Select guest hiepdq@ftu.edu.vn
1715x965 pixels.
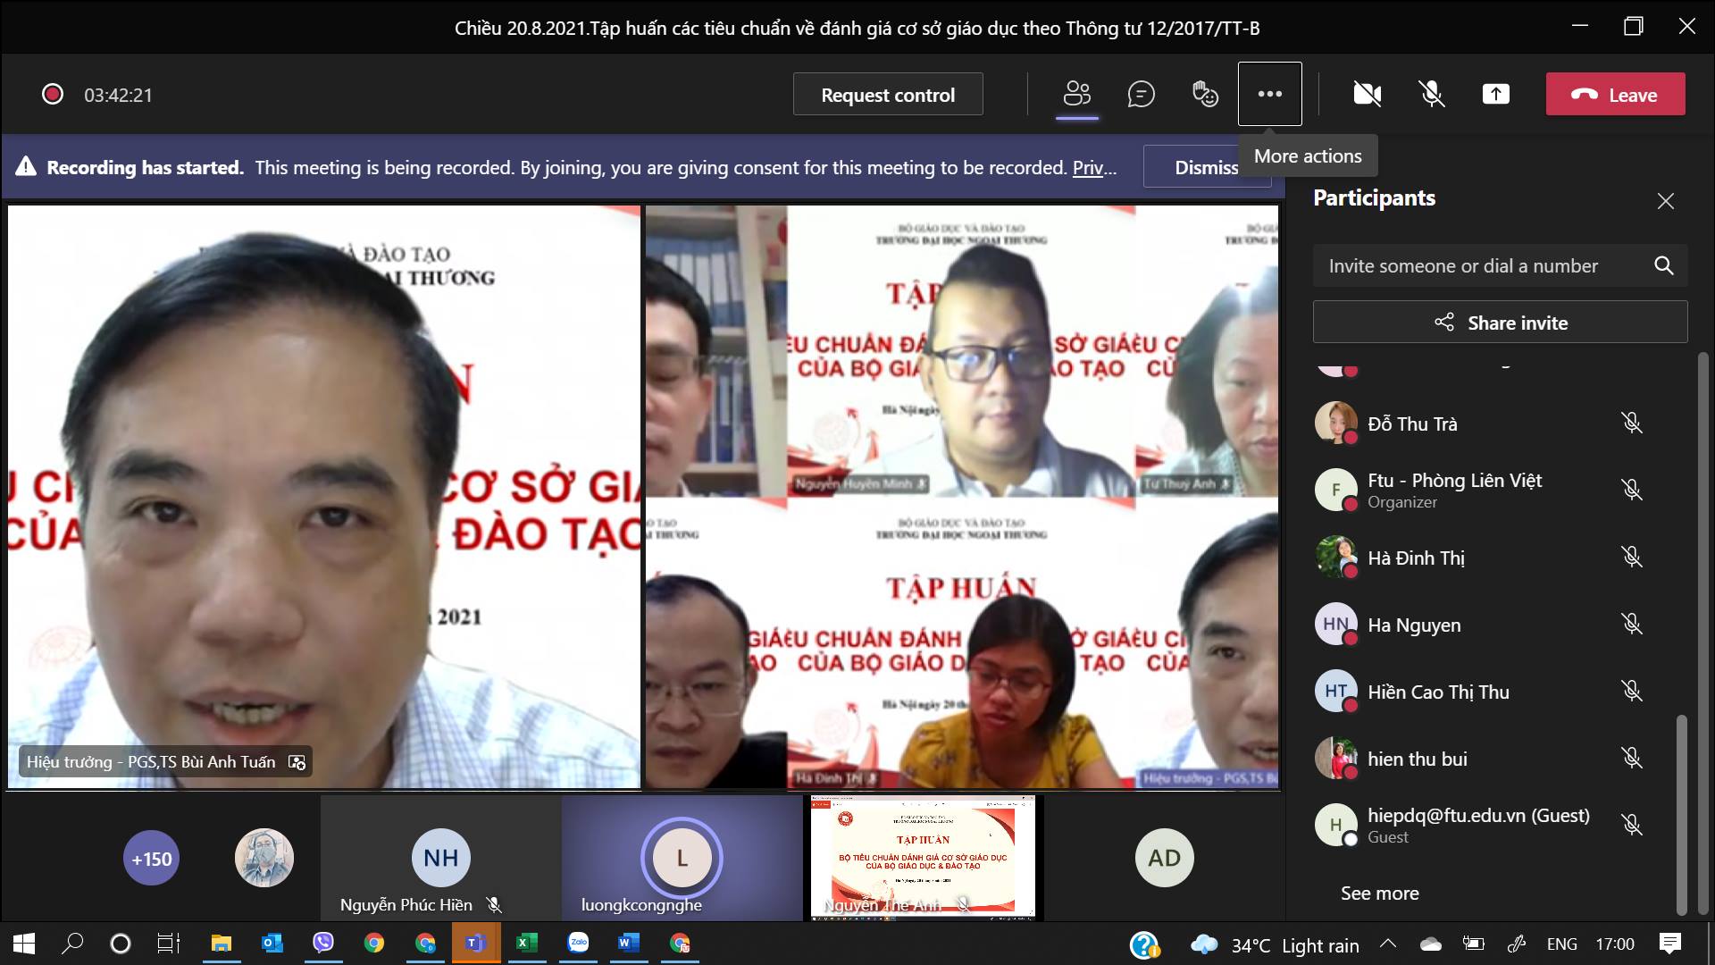(x=1483, y=825)
